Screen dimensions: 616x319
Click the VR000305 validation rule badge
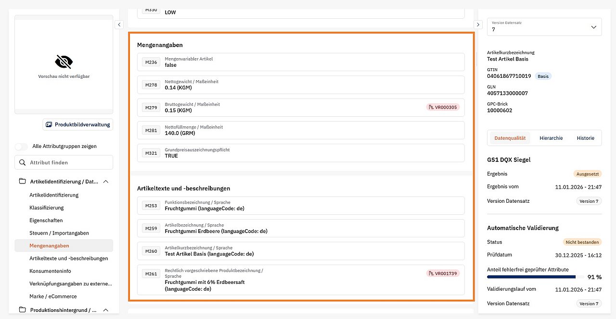coord(443,107)
